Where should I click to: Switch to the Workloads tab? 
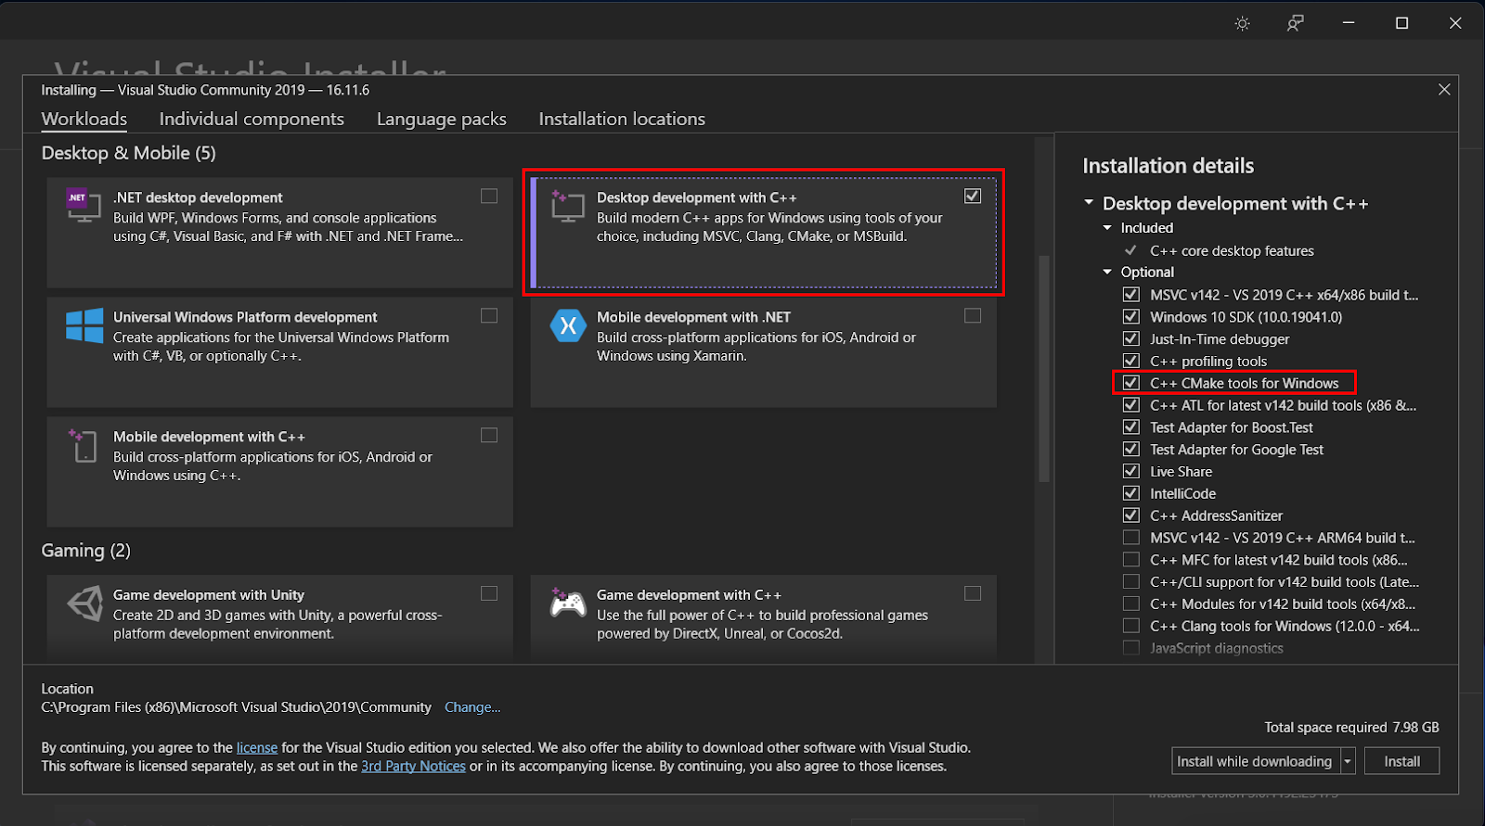pos(84,120)
